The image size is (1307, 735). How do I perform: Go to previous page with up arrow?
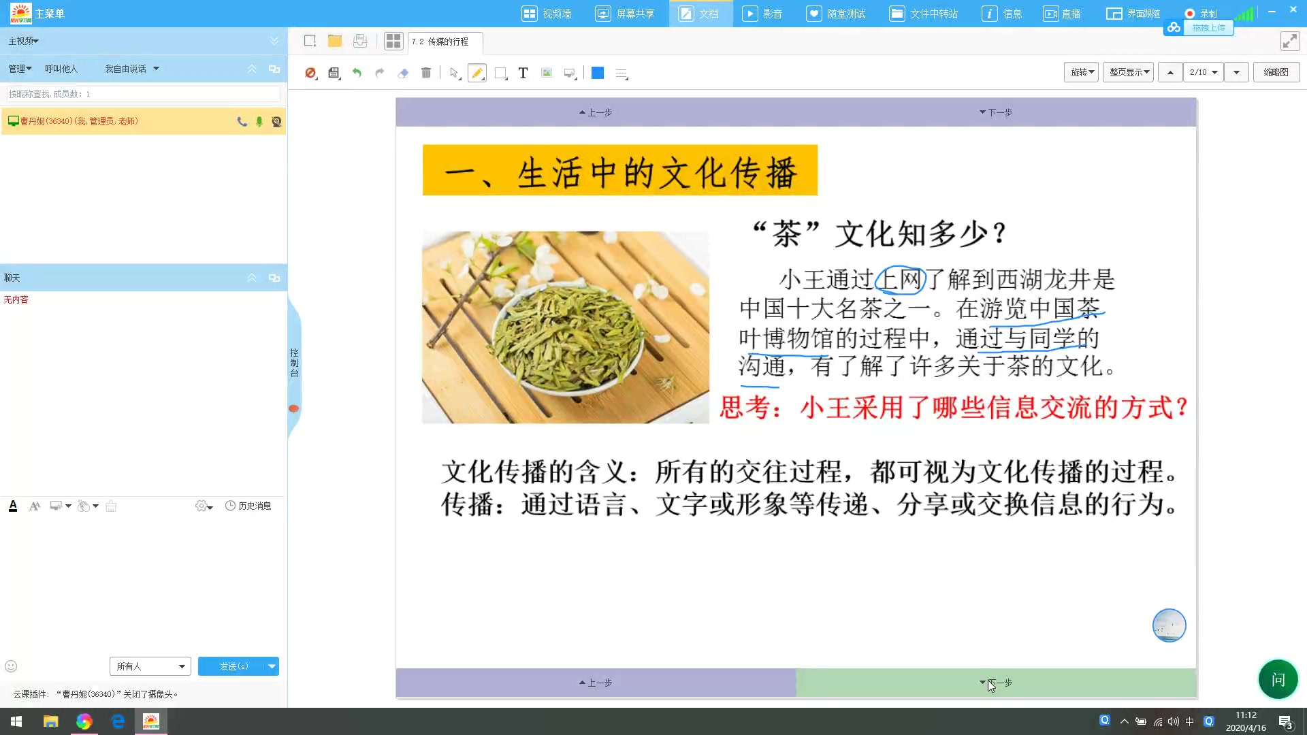[1170, 72]
